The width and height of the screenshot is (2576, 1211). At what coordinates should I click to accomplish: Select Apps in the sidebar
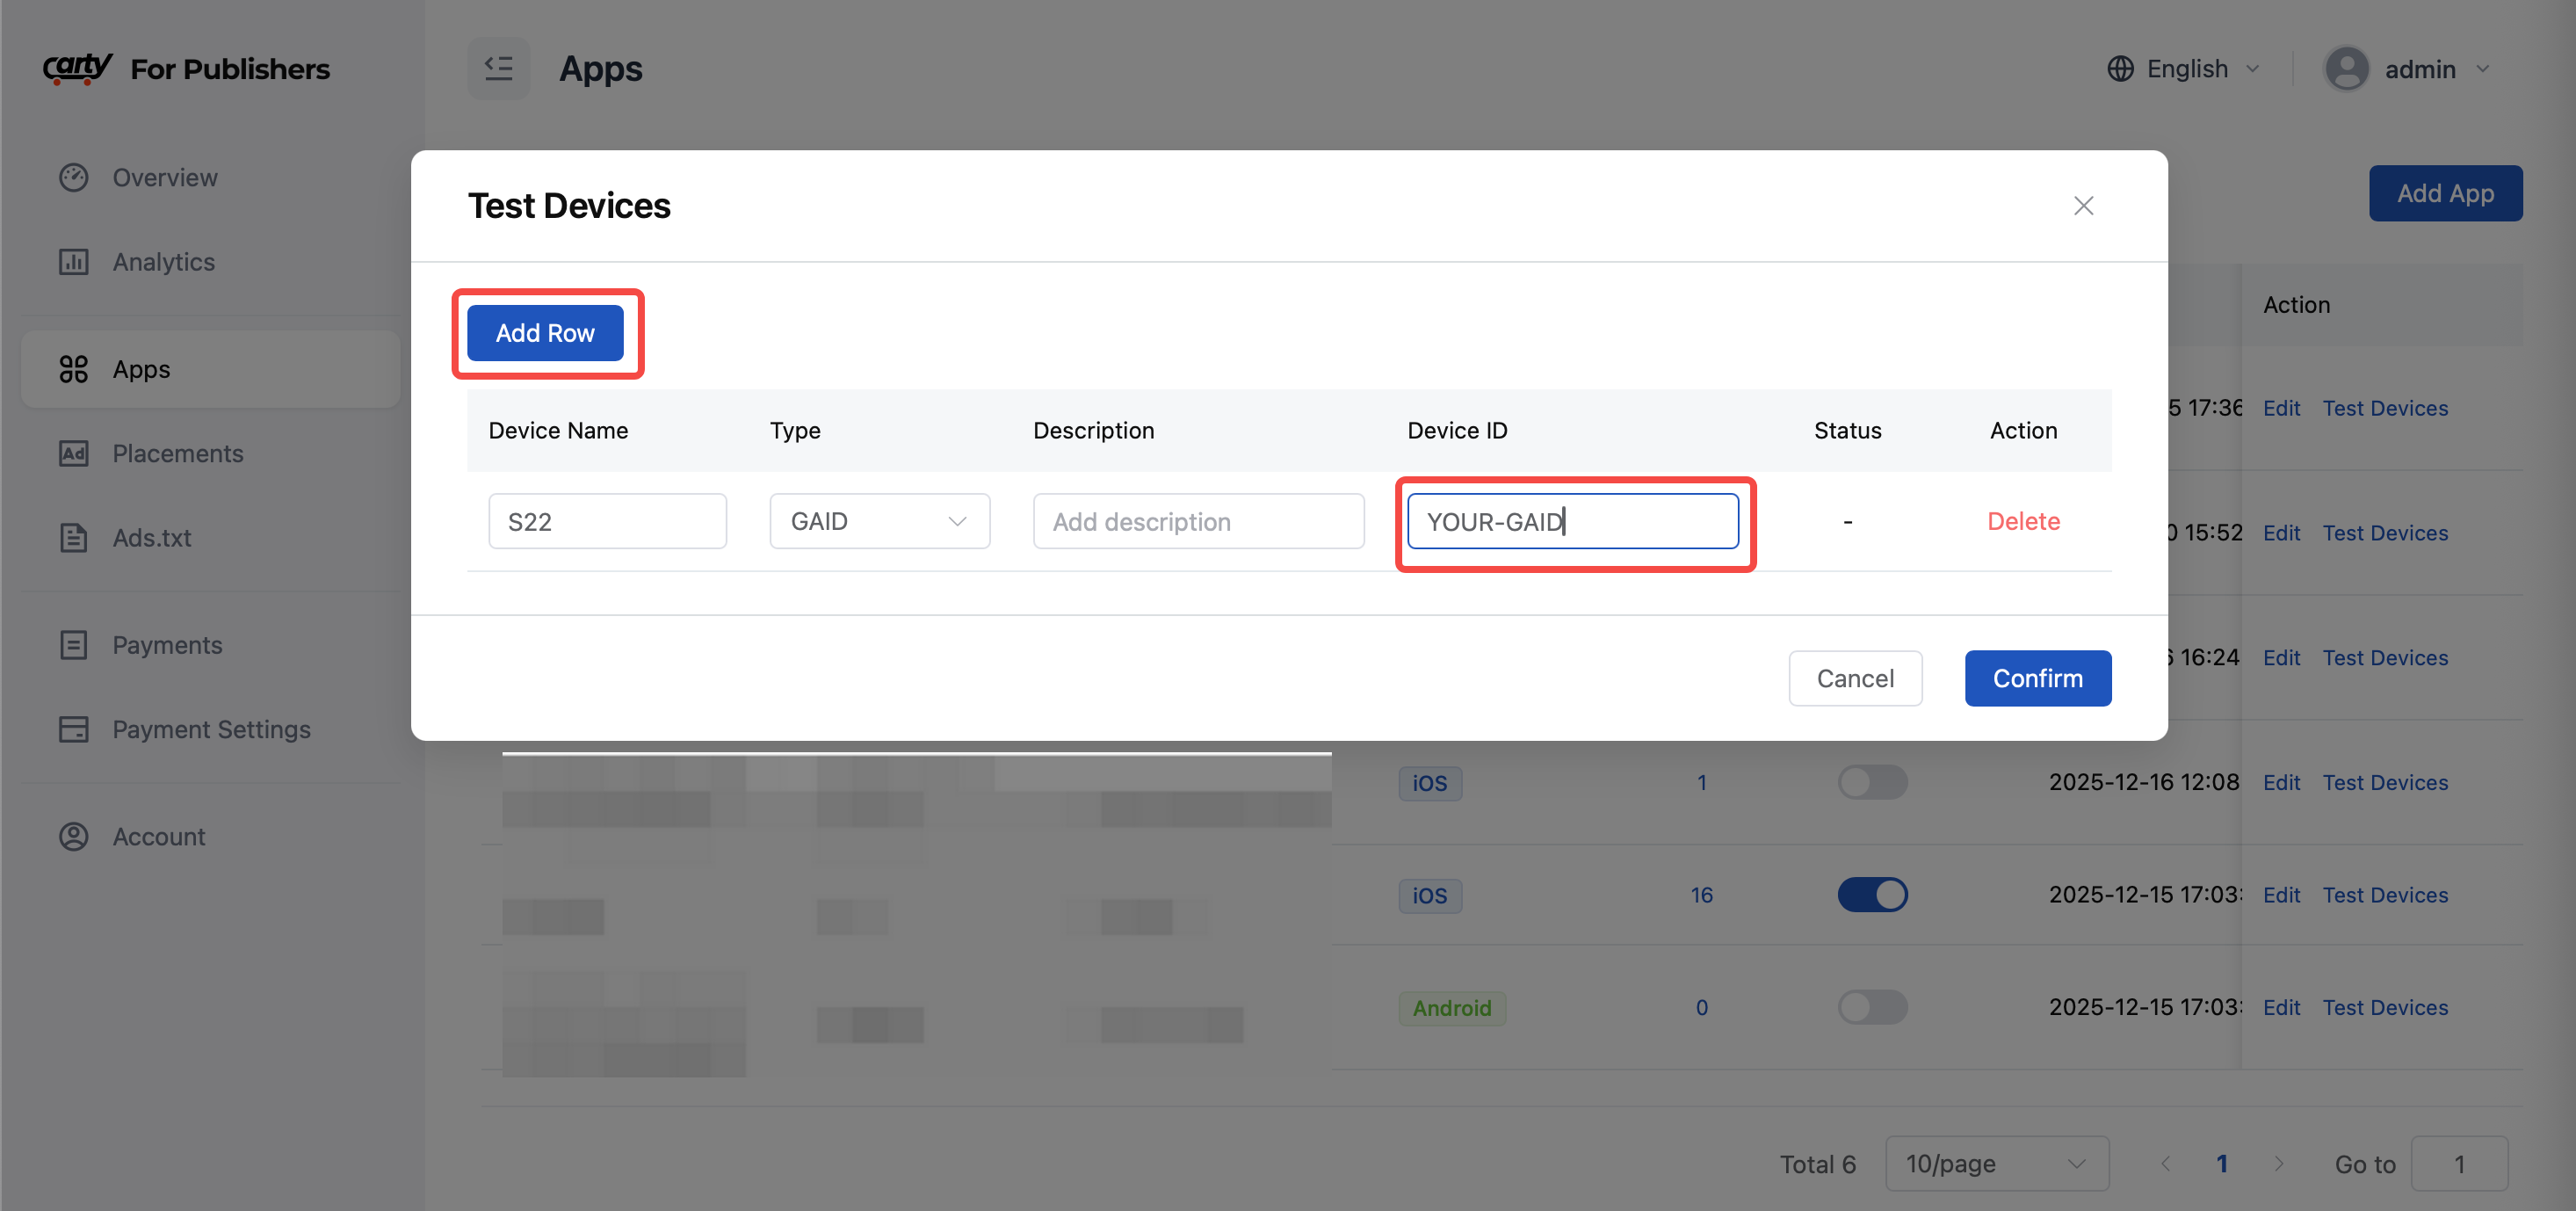(141, 369)
